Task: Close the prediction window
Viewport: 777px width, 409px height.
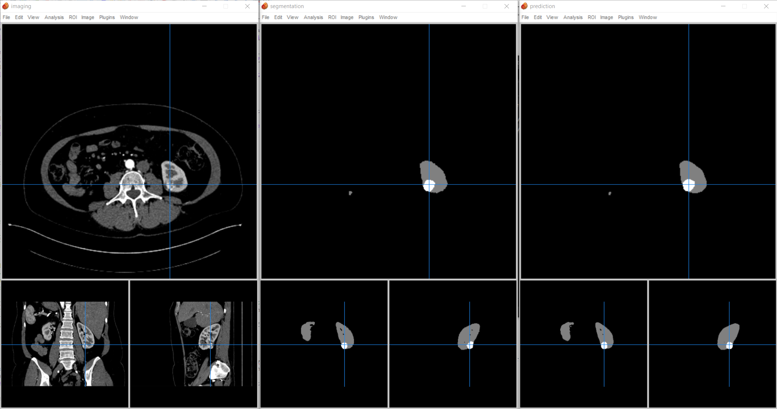Action: [x=766, y=6]
